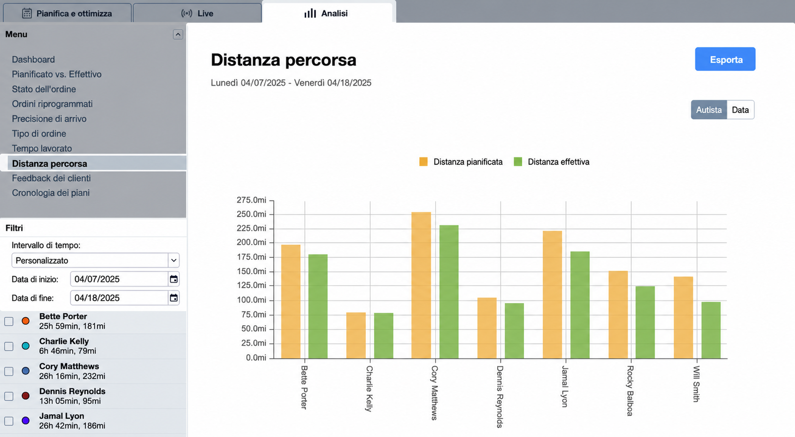Click the Data di fine date field
Viewport: 795px width, 437px height.
[120, 298]
